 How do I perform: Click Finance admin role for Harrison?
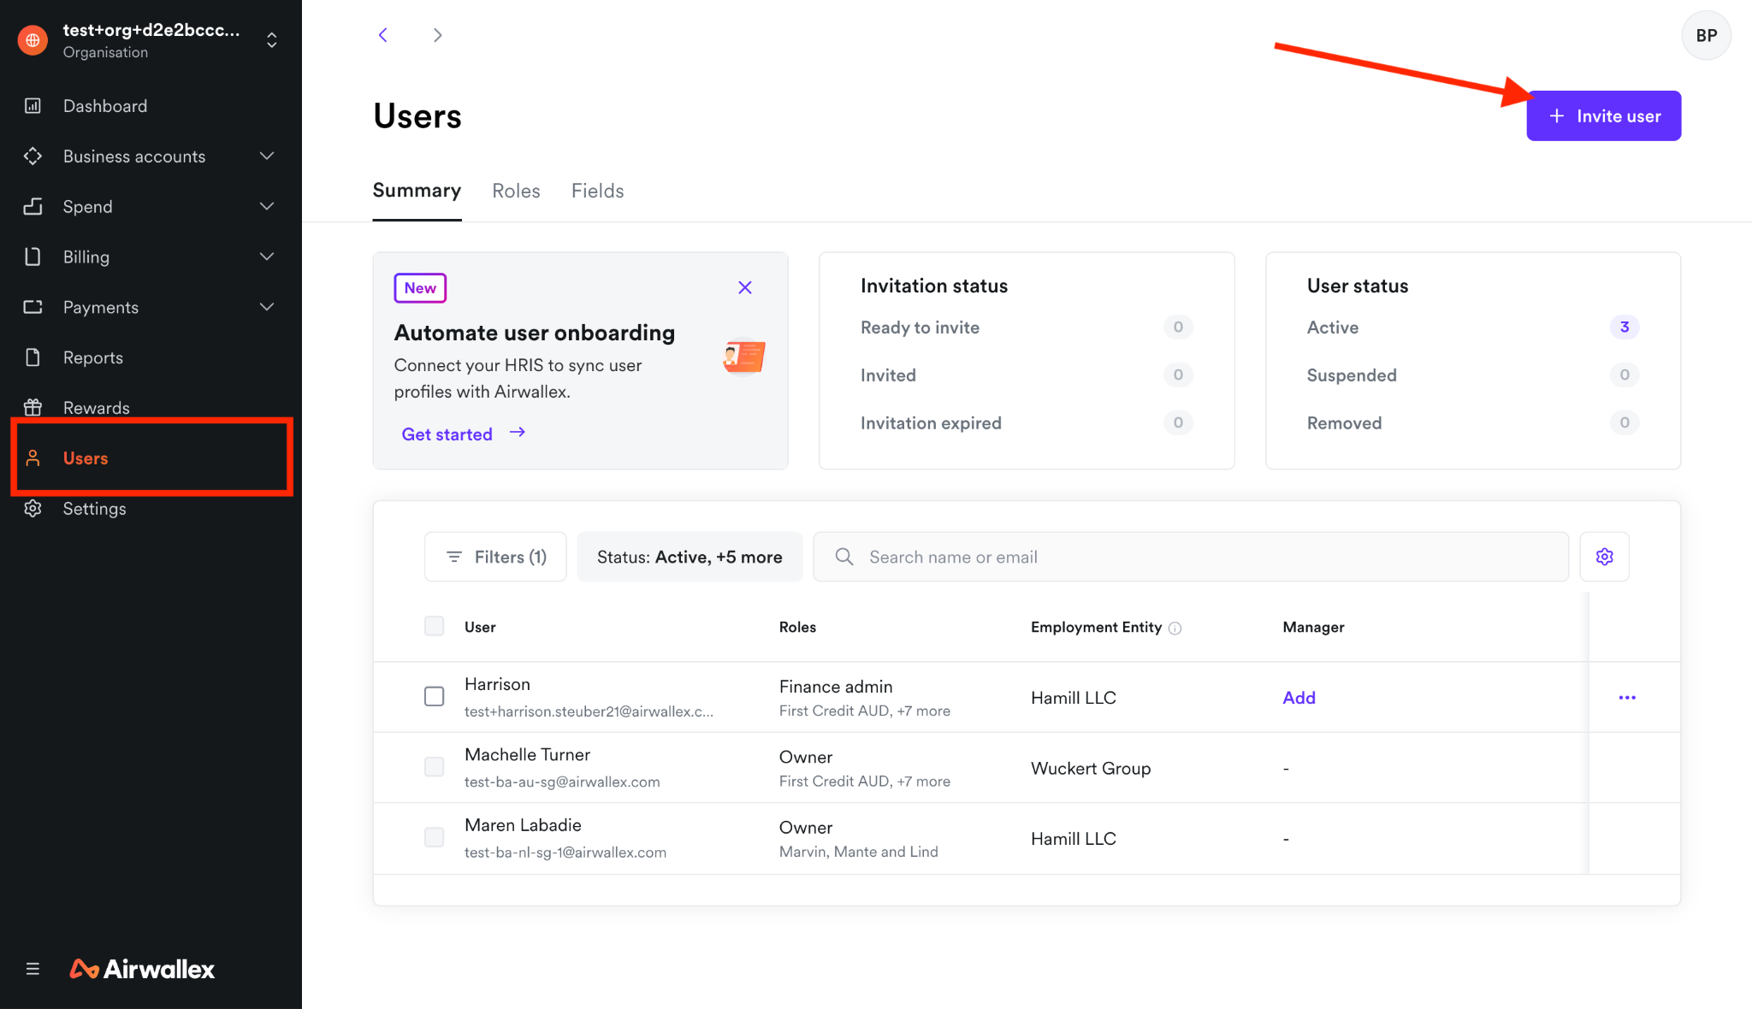tap(836, 687)
